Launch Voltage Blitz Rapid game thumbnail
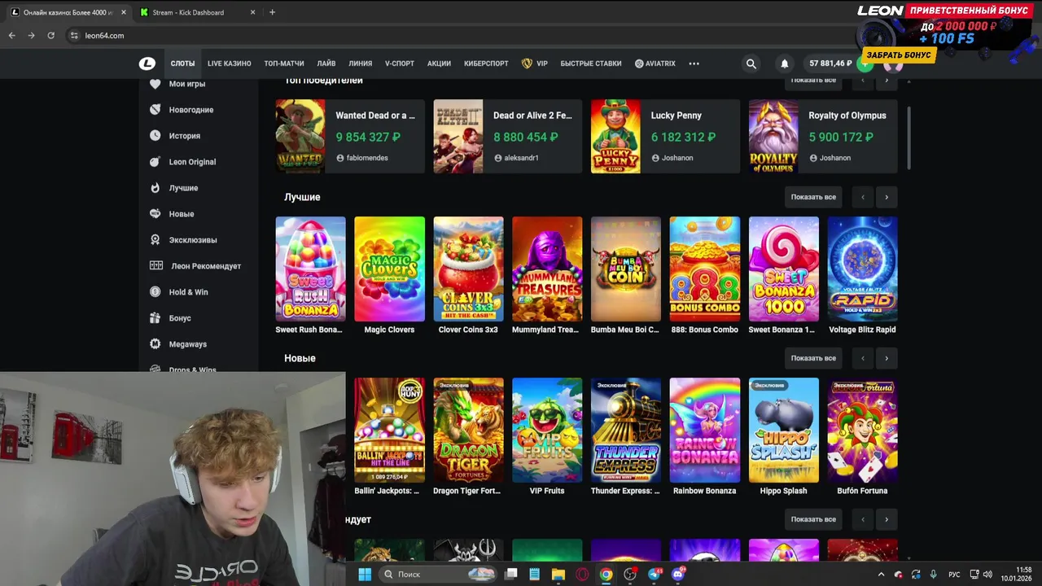This screenshot has width=1042, height=586. coord(863,269)
